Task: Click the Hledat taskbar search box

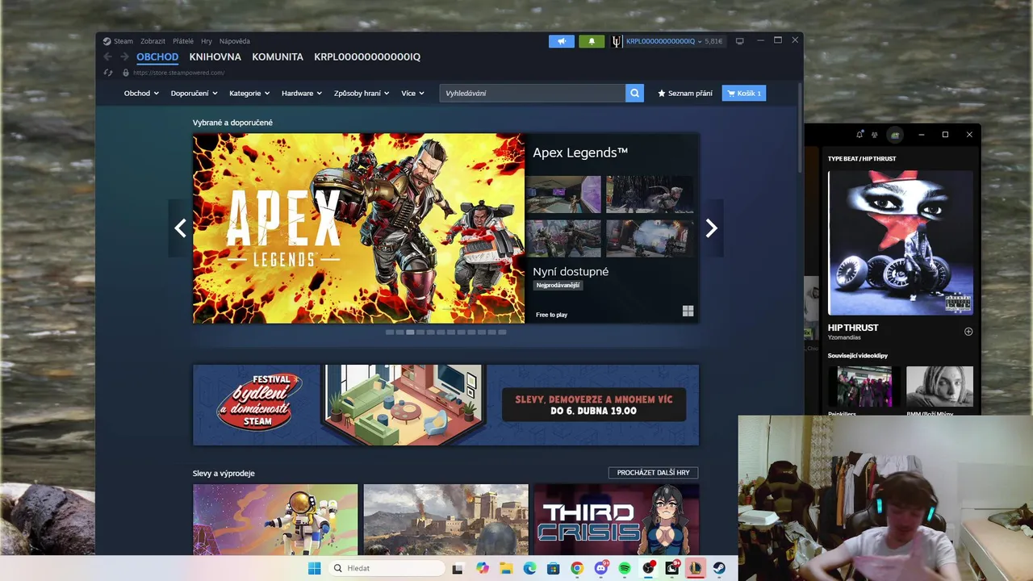Action: pyautogui.click(x=386, y=568)
